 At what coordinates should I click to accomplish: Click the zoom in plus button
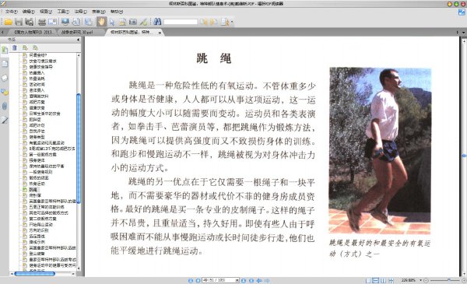point(464,280)
